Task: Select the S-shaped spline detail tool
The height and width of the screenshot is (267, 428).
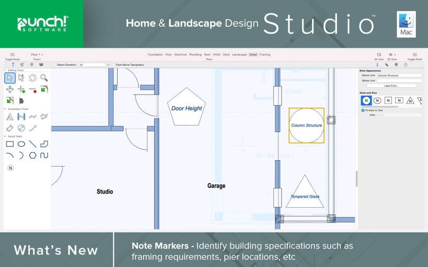Action: pyautogui.click(x=44, y=155)
